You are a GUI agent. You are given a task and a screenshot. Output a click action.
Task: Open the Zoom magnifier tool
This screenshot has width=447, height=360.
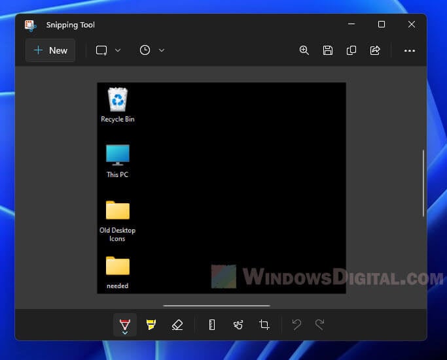point(304,50)
